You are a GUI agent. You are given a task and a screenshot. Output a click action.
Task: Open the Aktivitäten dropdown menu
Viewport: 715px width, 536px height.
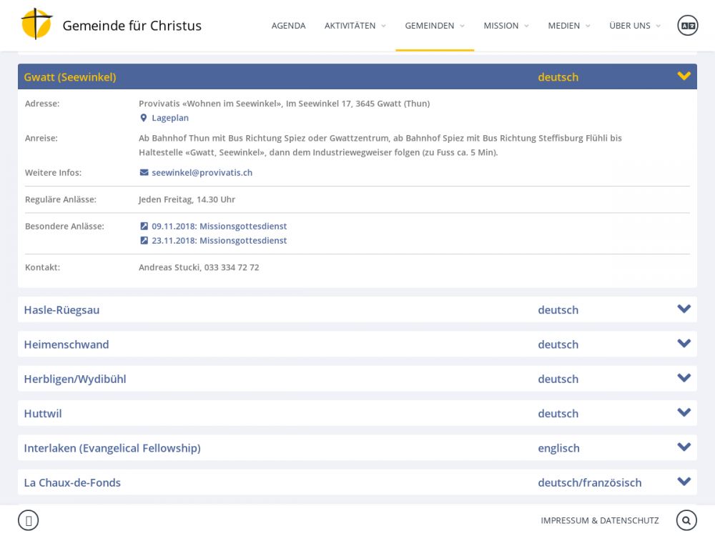[x=355, y=26]
